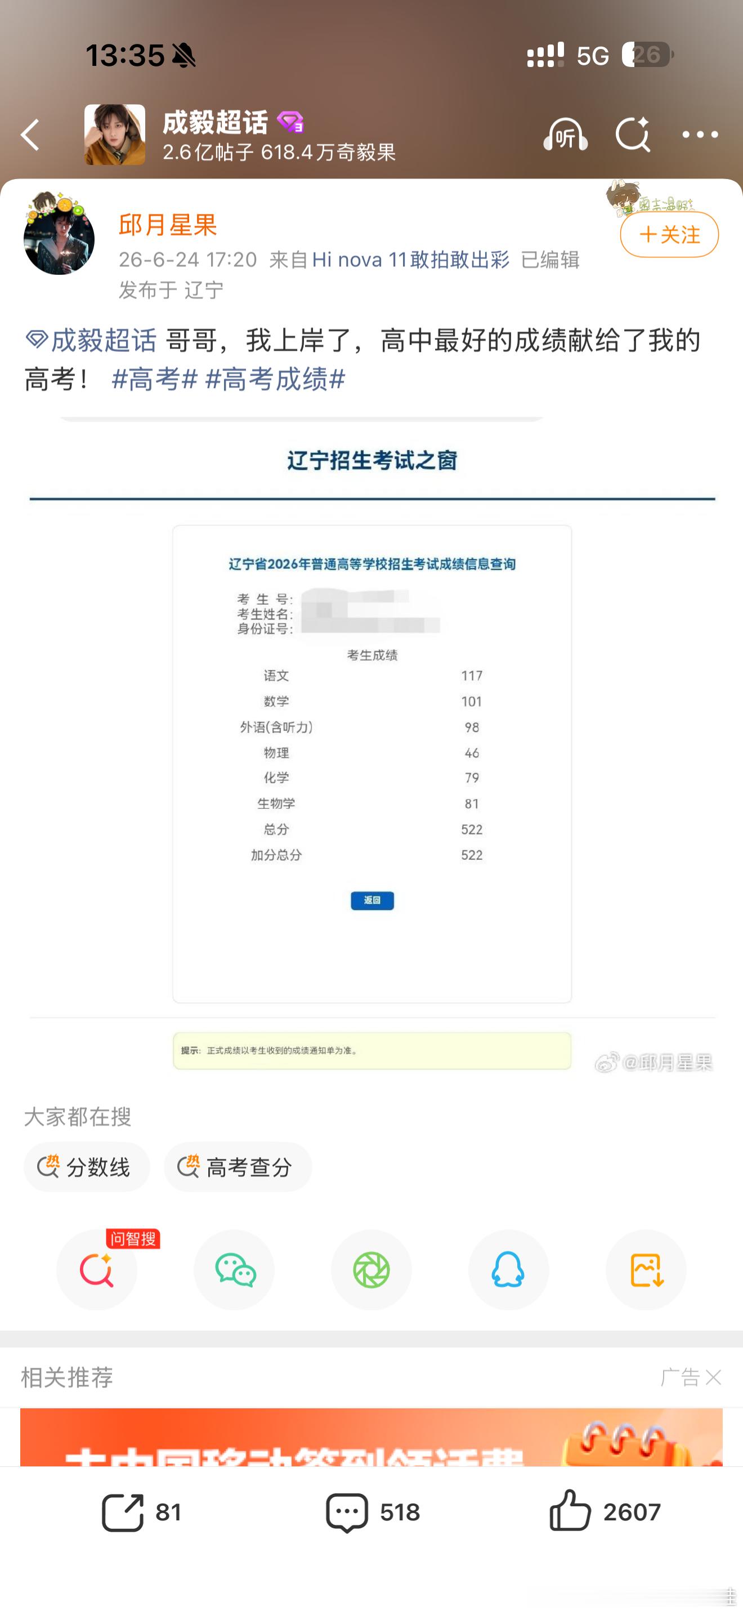Tap the blue 返回 button in image
Screen dimensions: 743x1615
pos(372,900)
